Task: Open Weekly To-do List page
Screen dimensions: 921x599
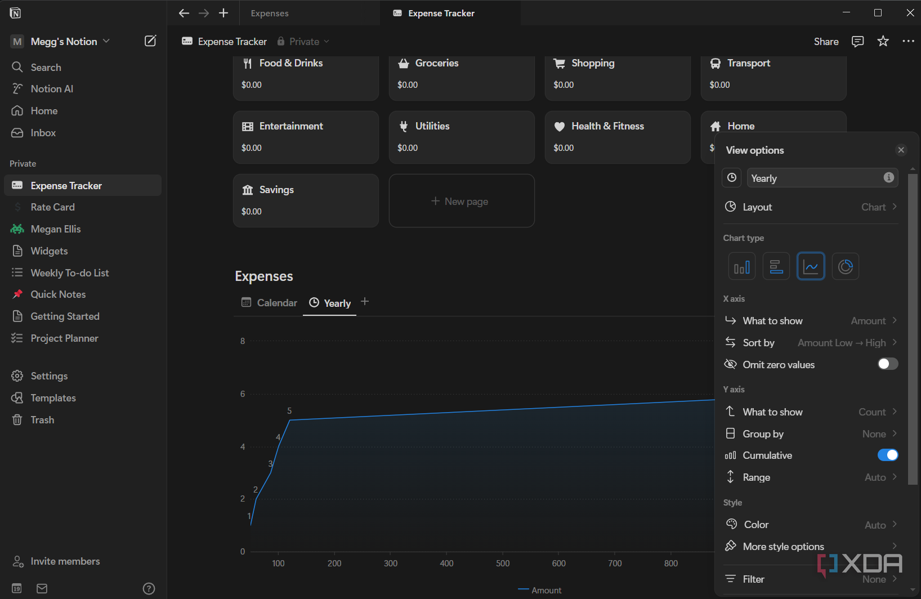Action: [83, 273]
